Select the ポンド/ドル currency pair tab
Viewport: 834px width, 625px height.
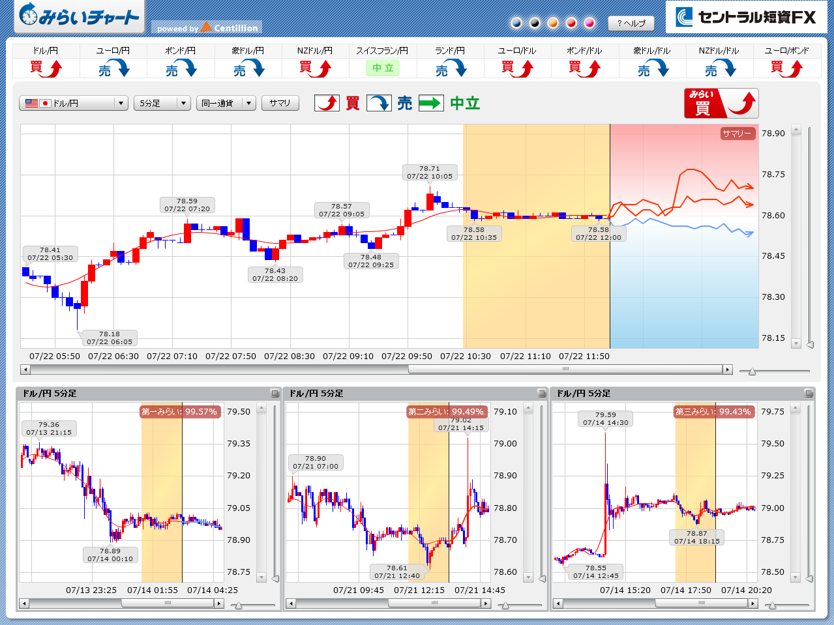584,51
